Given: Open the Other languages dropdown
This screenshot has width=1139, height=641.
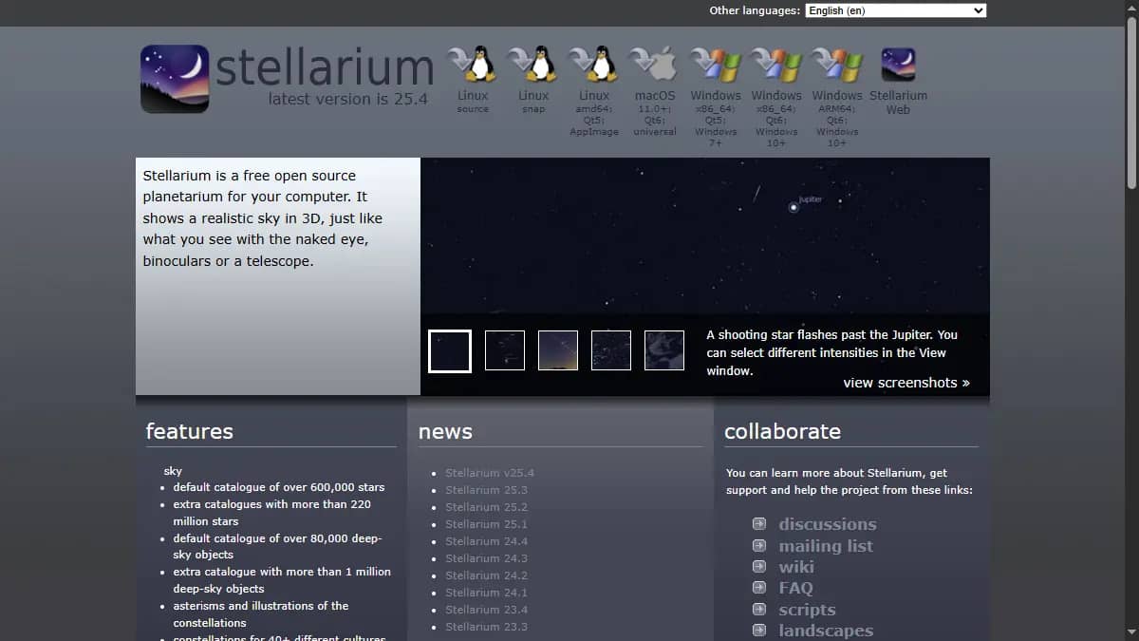Looking at the screenshot, I should (x=896, y=10).
